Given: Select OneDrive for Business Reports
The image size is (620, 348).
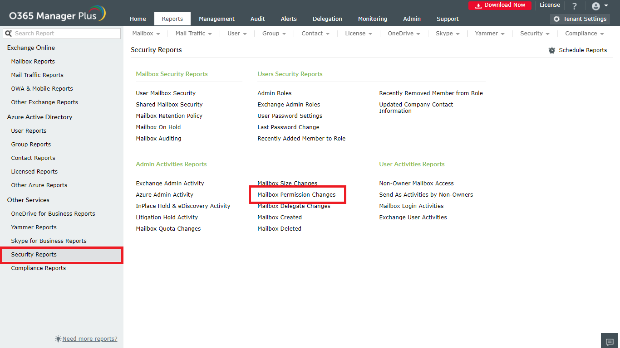Looking at the screenshot, I should 53,214.
